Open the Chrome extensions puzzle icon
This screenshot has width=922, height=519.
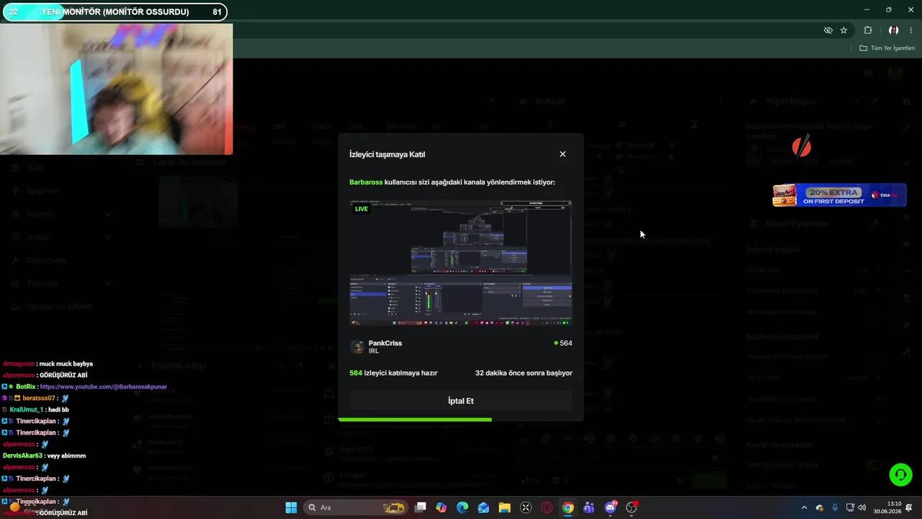pyautogui.click(x=868, y=30)
